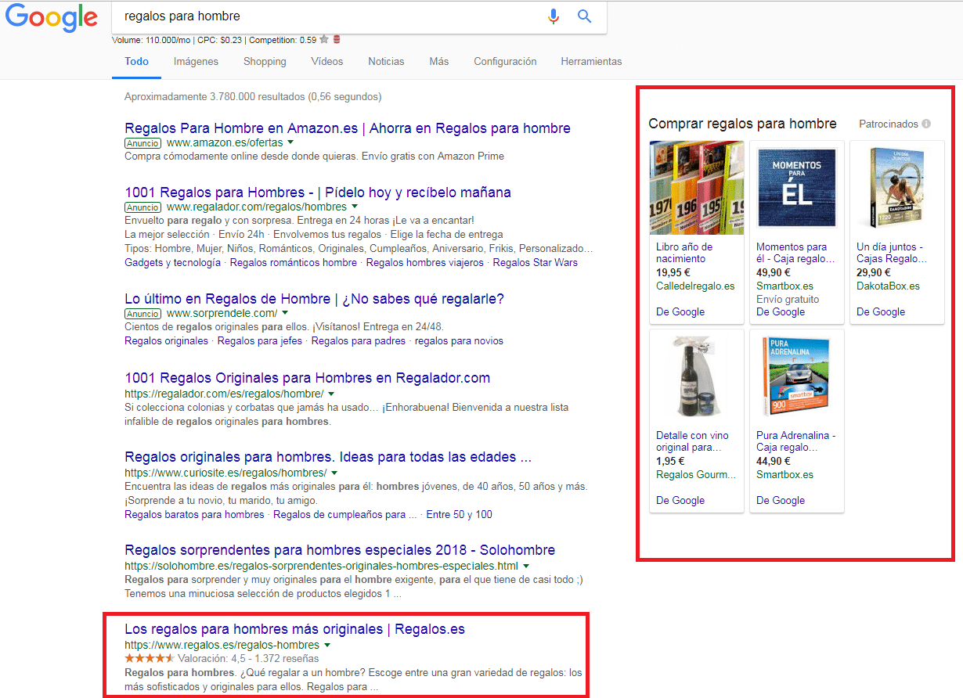Click the '1,95 €' price
963x698 pixels.
[x=671, y=462]
